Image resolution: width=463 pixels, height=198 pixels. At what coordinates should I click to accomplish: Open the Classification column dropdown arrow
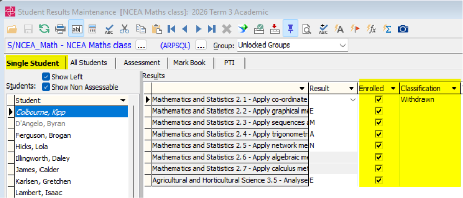click(x=454, y=89)
